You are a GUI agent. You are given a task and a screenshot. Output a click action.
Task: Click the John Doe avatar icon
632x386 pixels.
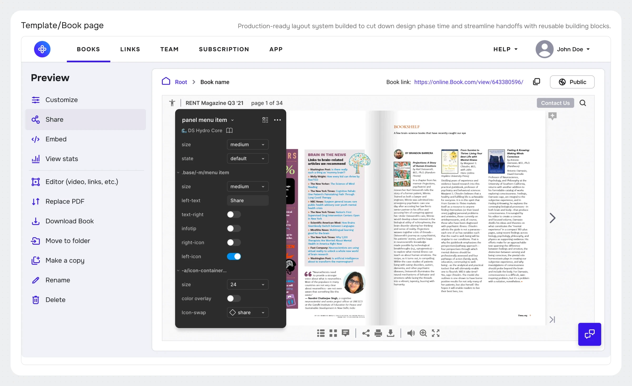(x=544, y=49)
